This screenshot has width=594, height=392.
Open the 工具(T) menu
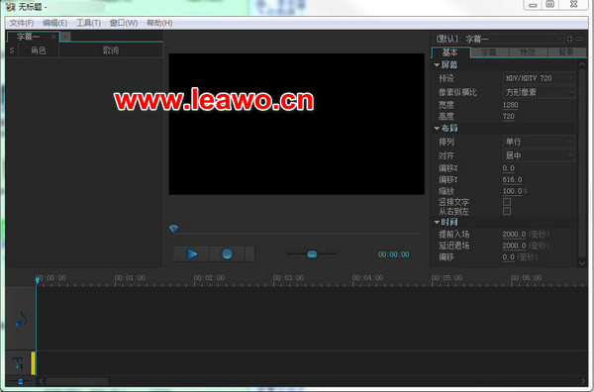(x=89, y=23)
